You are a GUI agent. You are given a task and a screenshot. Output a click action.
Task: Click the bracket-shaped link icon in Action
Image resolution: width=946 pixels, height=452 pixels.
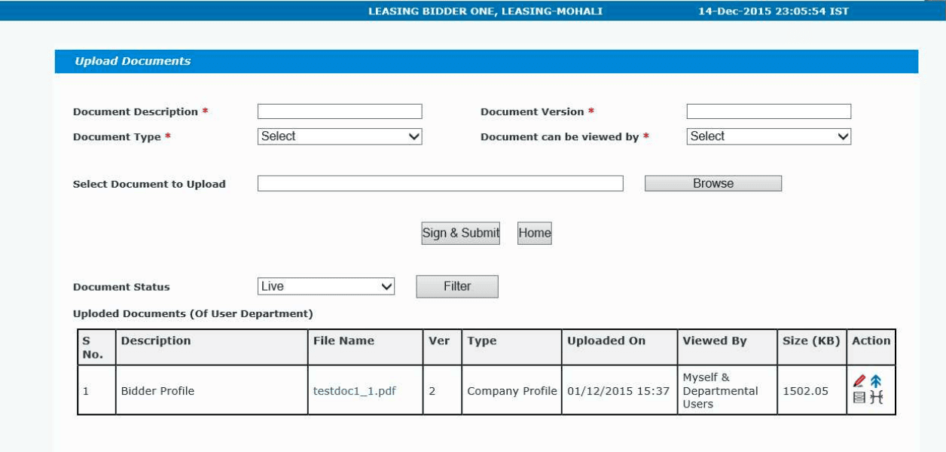[x=876, y=398]
